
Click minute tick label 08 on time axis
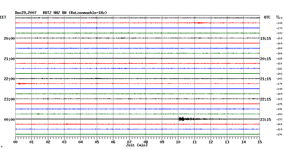click(x=146, y=142)
